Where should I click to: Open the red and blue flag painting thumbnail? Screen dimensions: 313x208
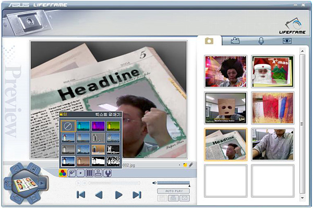[x=272, y=108]
